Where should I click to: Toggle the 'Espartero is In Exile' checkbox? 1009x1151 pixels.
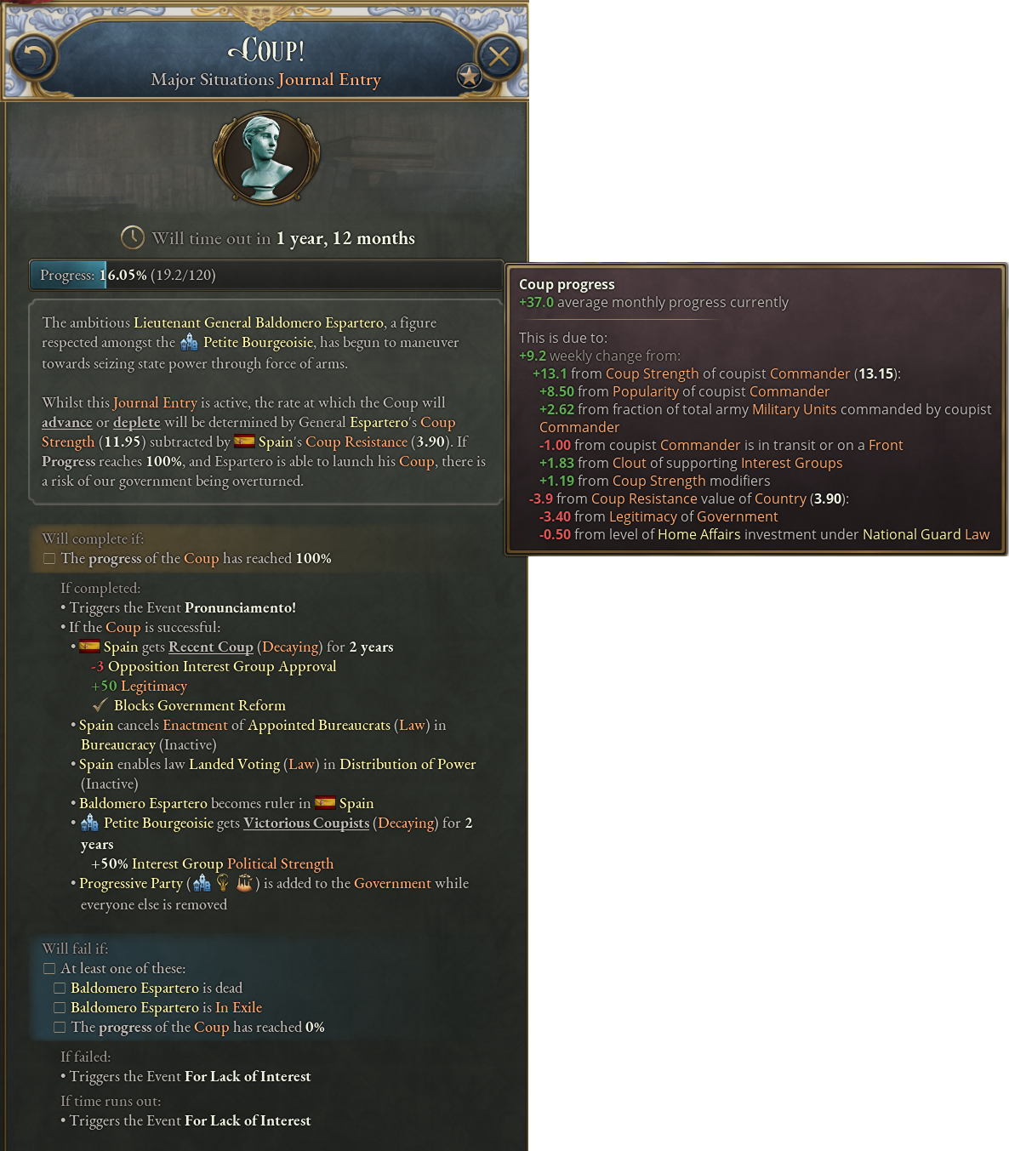coord(60,1008)
